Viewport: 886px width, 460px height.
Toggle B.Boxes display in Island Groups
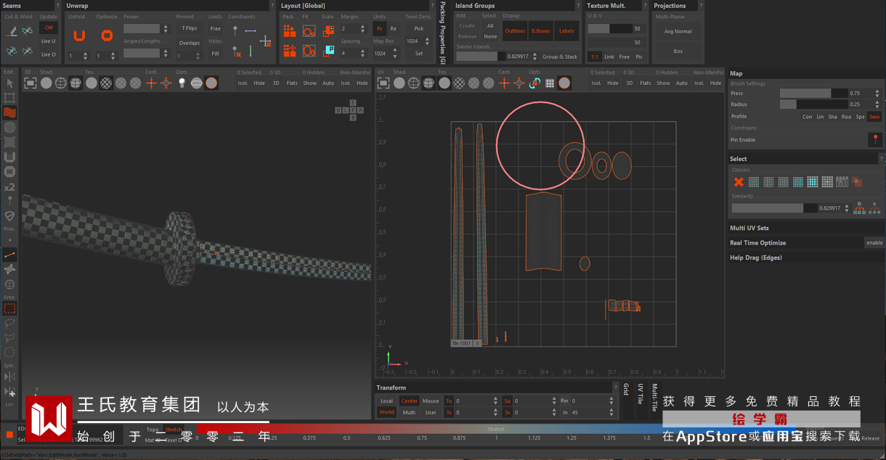tap(540, 31)
